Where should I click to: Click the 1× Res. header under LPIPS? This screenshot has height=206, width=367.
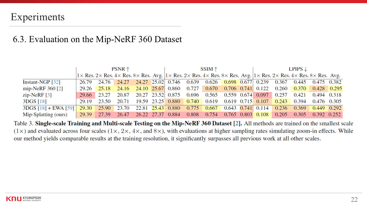coord(262,76)
